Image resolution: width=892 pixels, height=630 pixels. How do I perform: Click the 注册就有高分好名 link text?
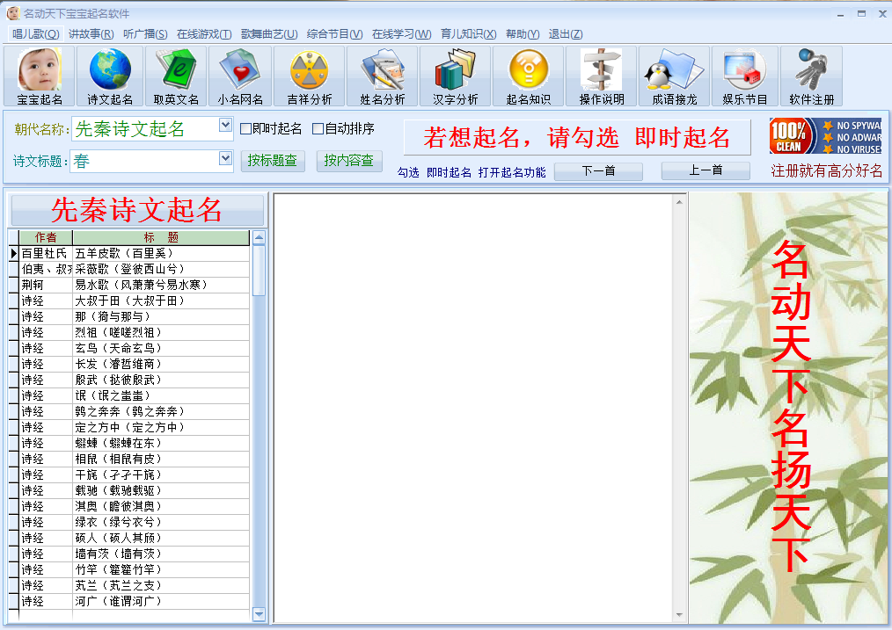pos(827,170)
